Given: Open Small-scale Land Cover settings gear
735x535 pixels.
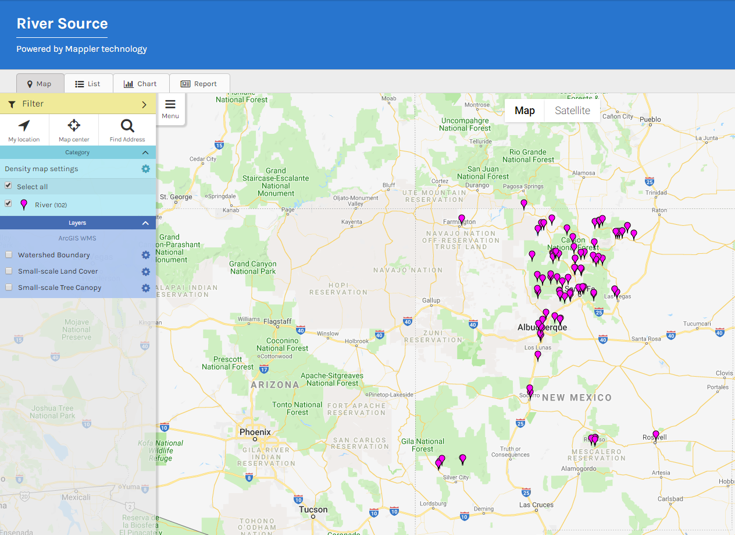Looking at the screenshot, I should tap(145, 271).
